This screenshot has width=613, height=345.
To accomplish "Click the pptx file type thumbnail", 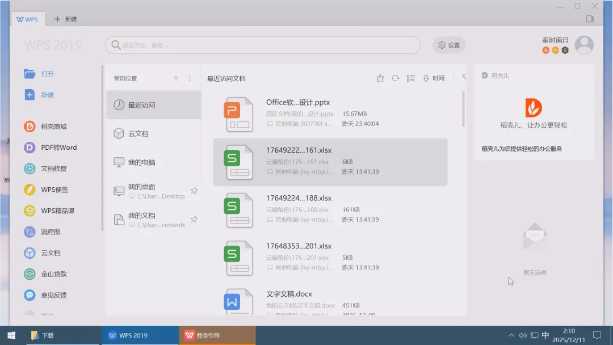I will 238,114.
